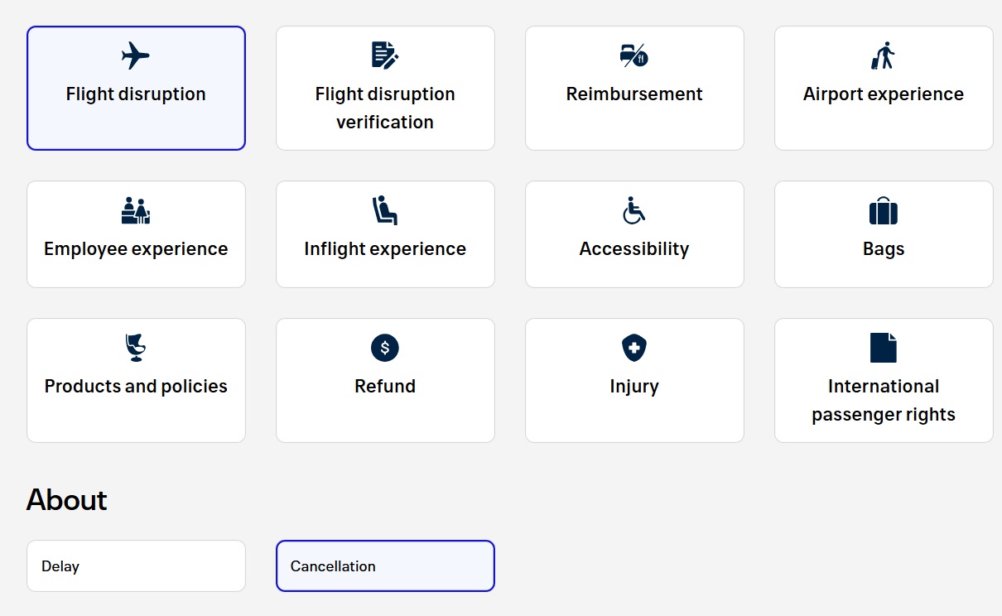Image resolution: width=1002 pixels, height=616 pixels.
Task: Click the seated passenger Inflight icon
Action: [x=385, y=210]
